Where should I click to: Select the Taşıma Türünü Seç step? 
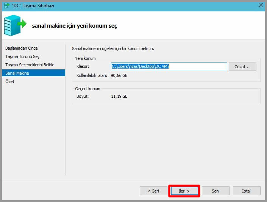(22, 56)
